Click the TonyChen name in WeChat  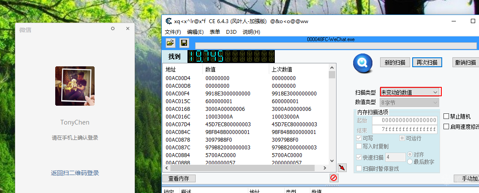pos(75,122)
